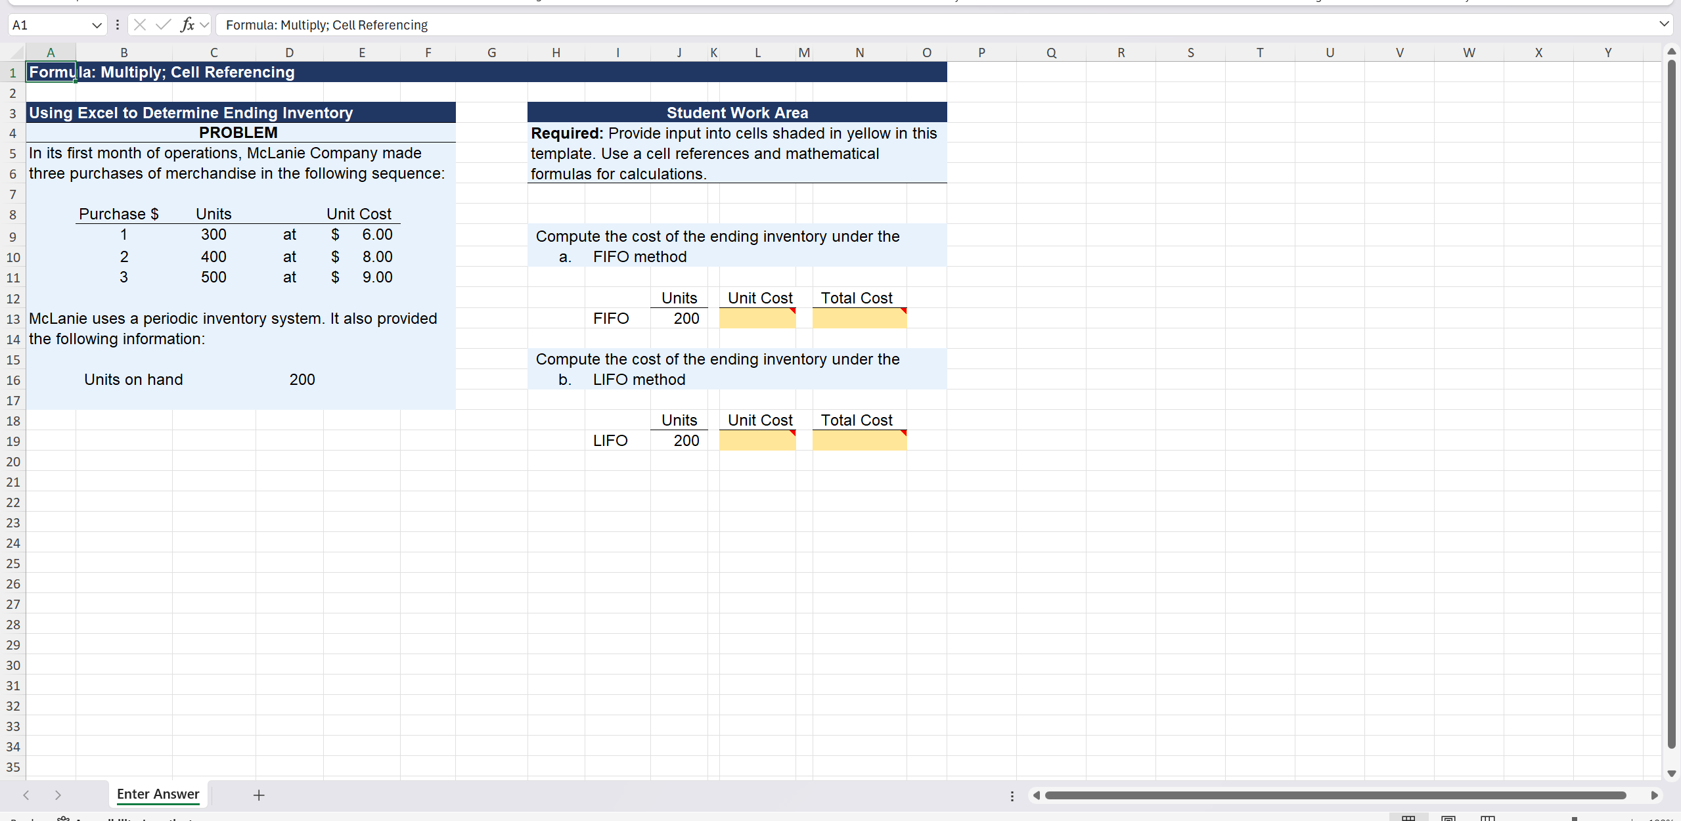Click the previous sheet navigation arrow

coord(26,795)
